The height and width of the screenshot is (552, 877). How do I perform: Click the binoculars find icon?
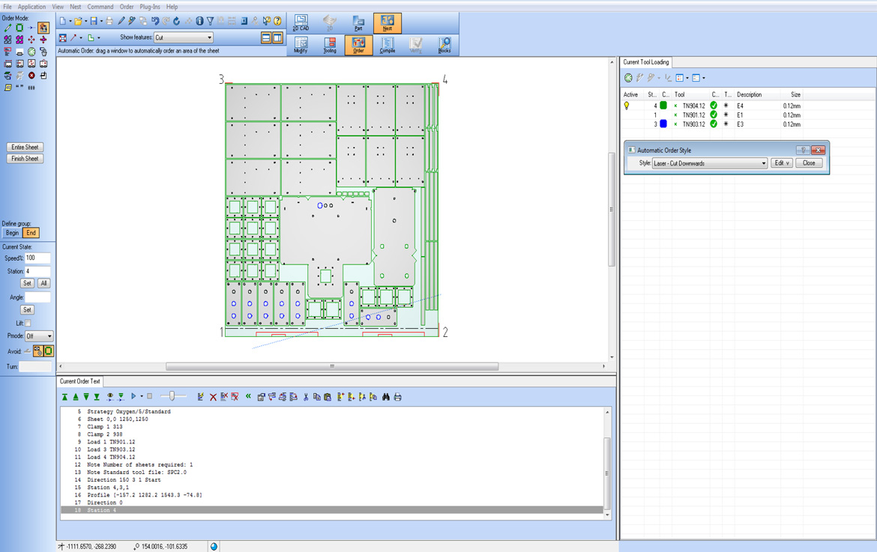[386, 397]
